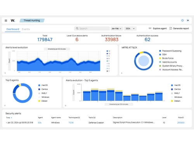Click the Generate report document icon
Viewport: 194px width, 145px height.
(x=171, y=28)
